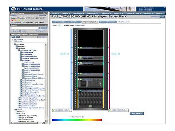Click the Home link in header

pos(141,10)
